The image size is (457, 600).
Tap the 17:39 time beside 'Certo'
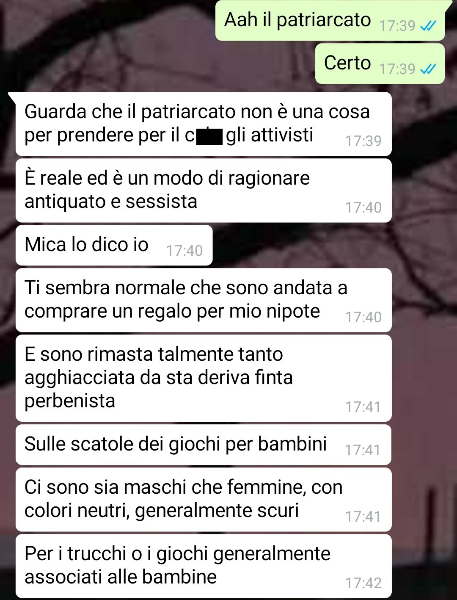click(397, 69)
